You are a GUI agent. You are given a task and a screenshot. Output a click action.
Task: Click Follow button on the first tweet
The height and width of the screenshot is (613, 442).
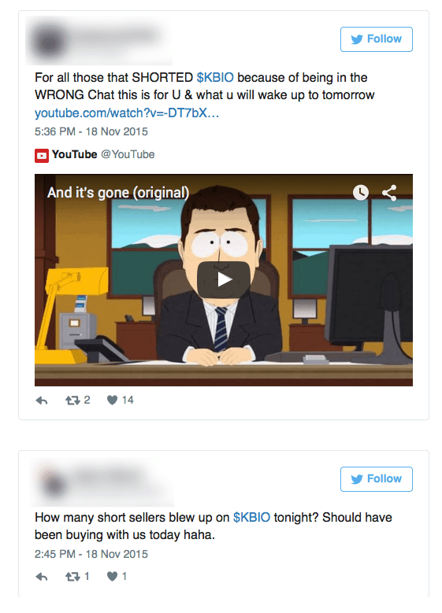click(377, 39)
